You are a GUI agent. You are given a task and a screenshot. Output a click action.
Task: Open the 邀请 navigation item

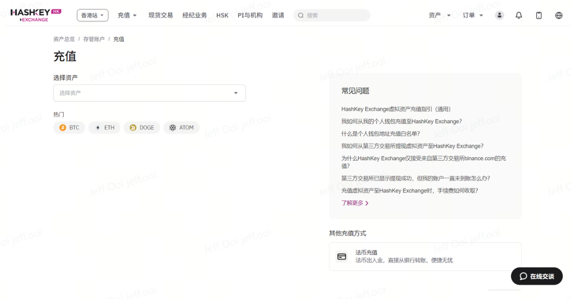tap(278, 15)
